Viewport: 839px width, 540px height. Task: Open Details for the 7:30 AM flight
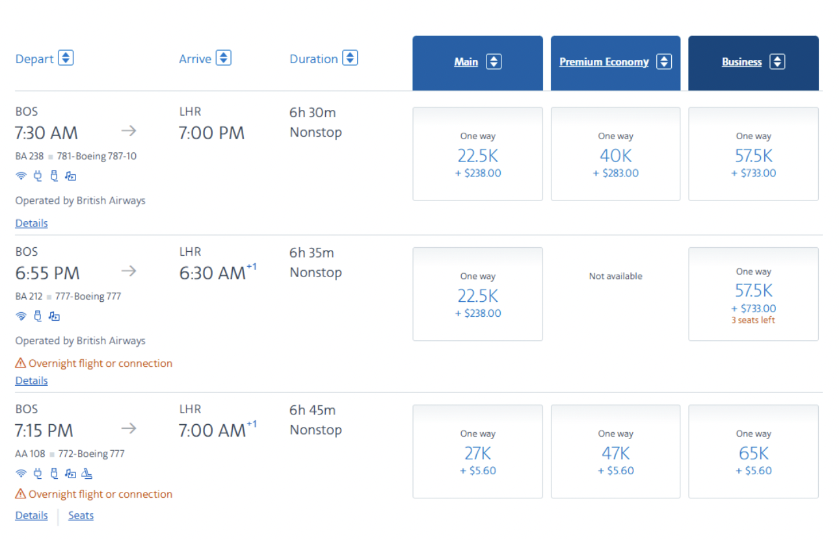31,223
